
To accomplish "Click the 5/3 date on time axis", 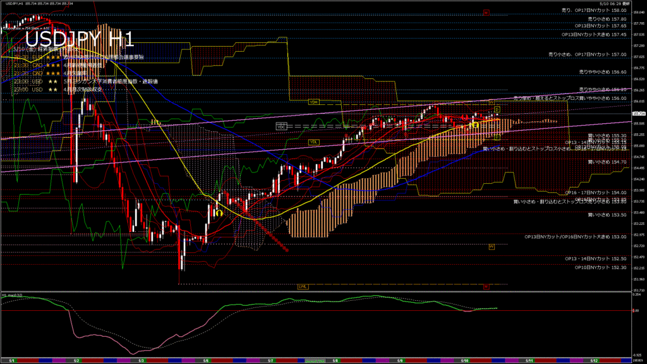I will pyautogui.click(x=141, y=360).
